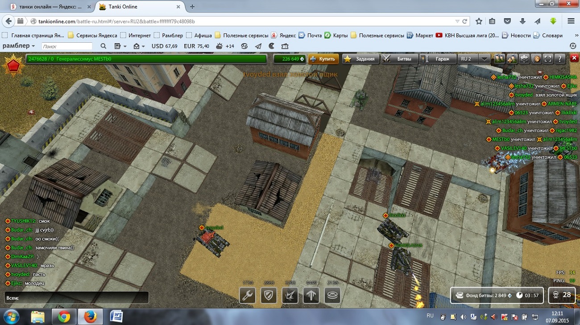Viewport: 580px width, 325px height.
Task: Activate the speed boost arrow supply
Action: click(x=311, y=295)
